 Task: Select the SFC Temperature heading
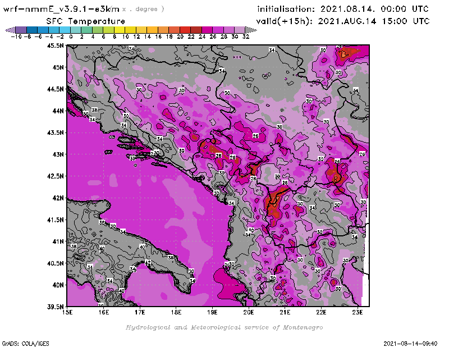click(x=86, y=21)
